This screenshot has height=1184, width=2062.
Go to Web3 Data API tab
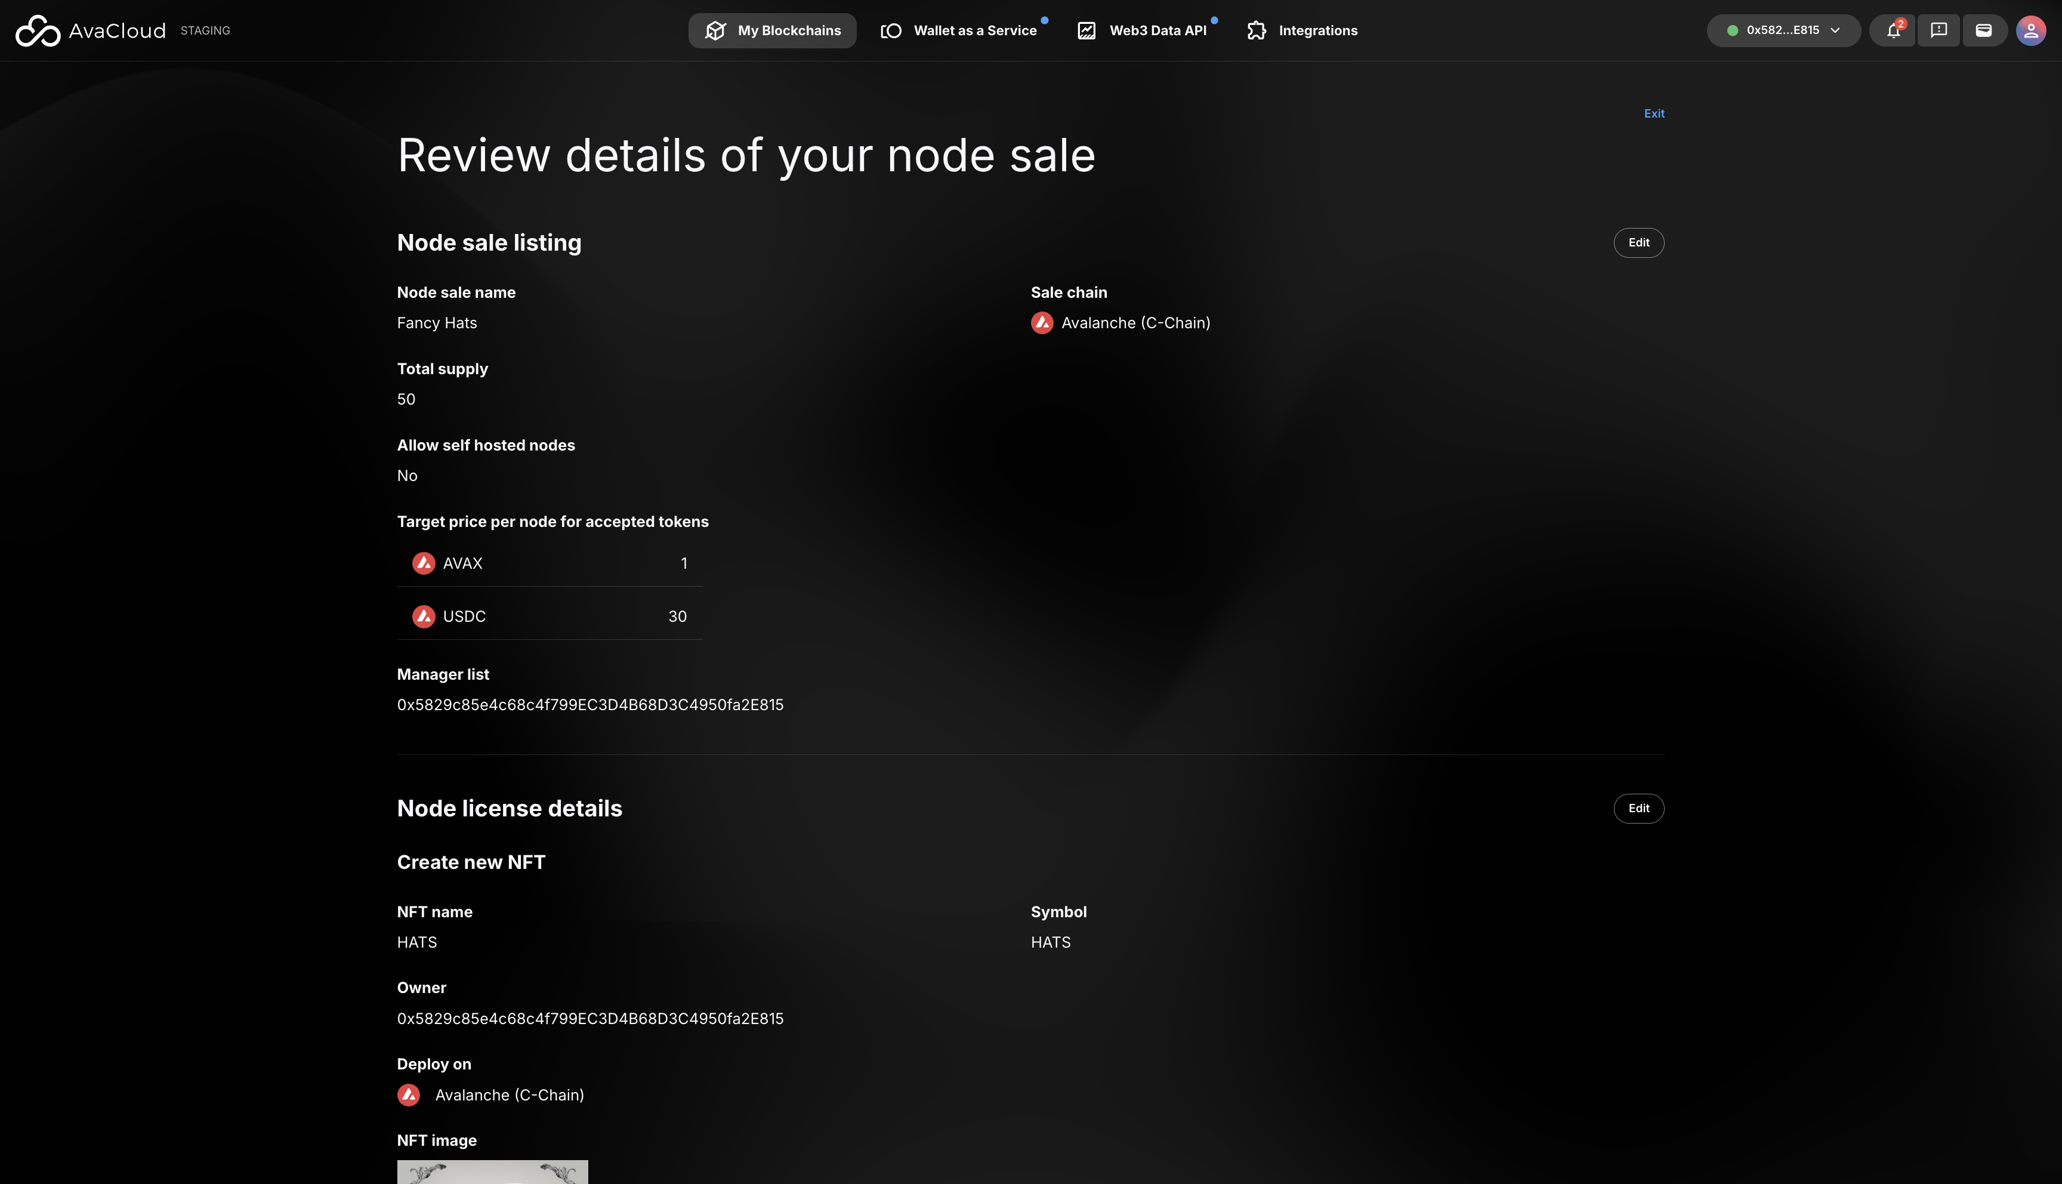pos(1157,31)
